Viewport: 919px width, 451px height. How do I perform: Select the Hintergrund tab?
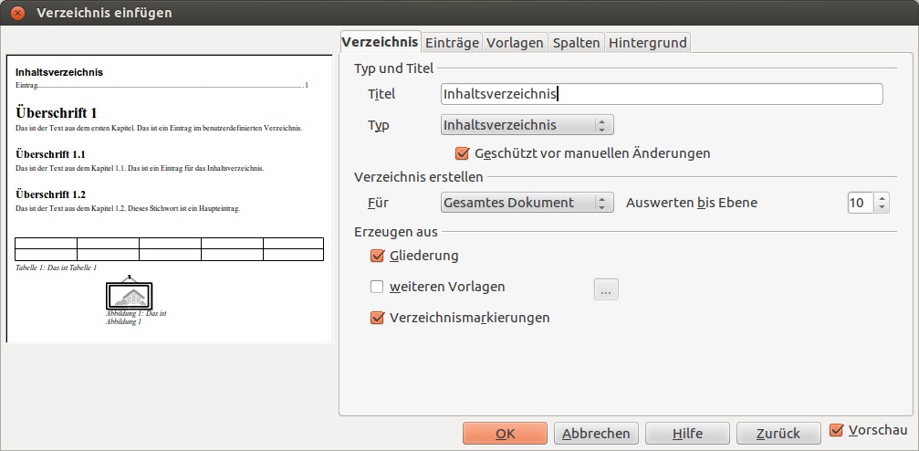coord(647,43)
